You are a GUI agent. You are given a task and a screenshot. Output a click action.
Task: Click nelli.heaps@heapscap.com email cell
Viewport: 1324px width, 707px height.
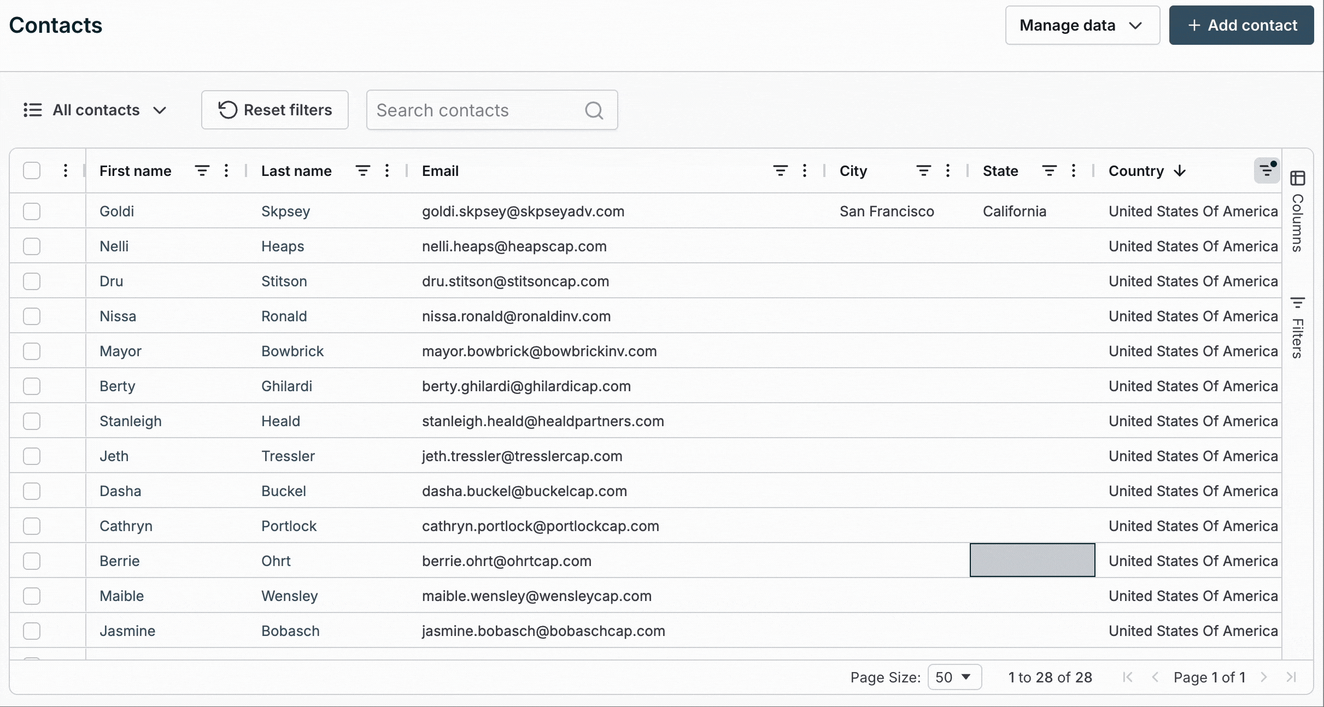(514, 246)
